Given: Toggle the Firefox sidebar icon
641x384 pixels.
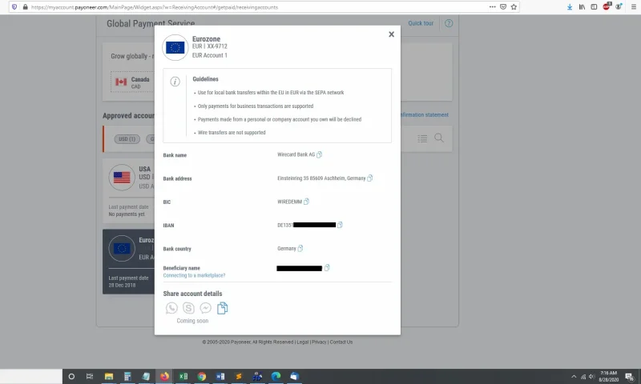Looking at the screenshot, I should 594,7.
